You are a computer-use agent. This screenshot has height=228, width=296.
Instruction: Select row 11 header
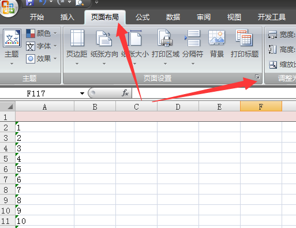[8, 221]
